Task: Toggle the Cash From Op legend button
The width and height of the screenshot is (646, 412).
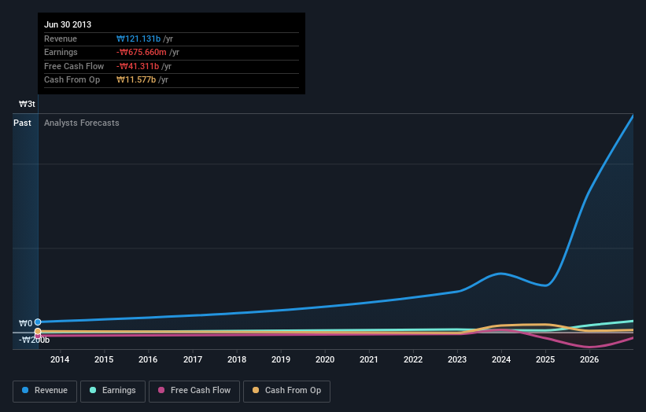Action: tap(286, 391)
